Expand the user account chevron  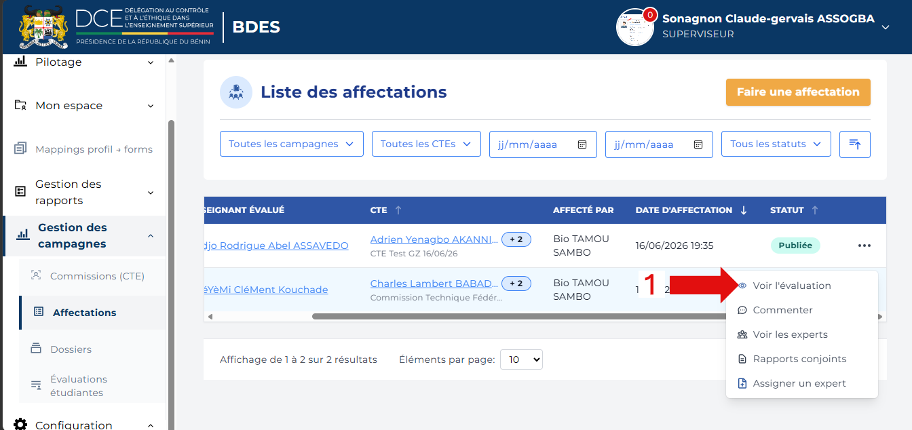pyautogui.click(x=885, y=27)
